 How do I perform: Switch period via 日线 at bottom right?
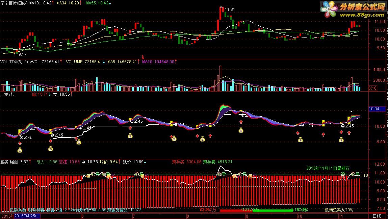pos(377,216)
